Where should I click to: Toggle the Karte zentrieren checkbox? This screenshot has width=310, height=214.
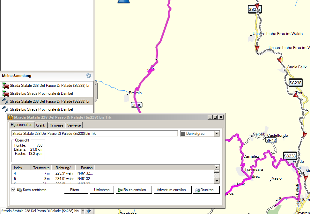pyautogui.click(x=13, y=190)
